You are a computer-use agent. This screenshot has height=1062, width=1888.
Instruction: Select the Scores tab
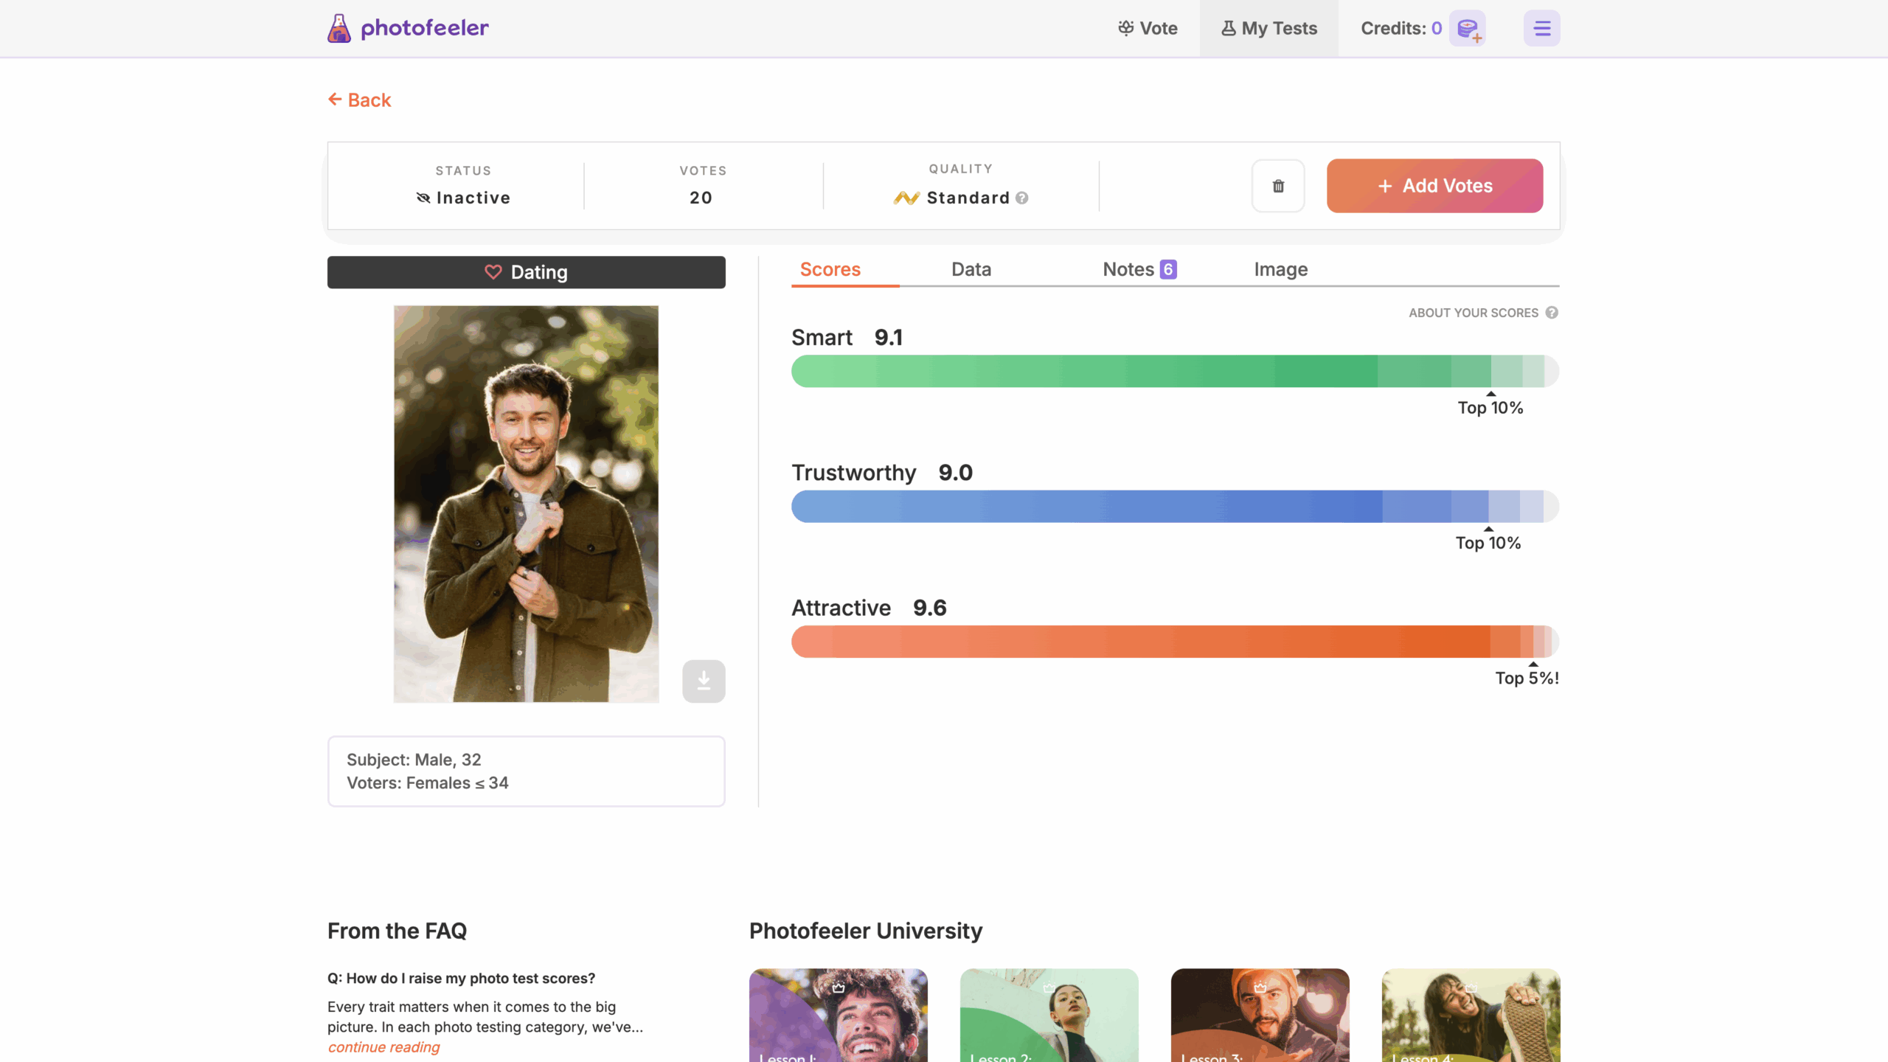[830, 269]
